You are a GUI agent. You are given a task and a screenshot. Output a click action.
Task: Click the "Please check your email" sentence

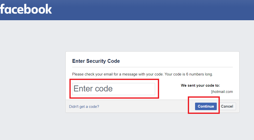(x=118, y=74)
